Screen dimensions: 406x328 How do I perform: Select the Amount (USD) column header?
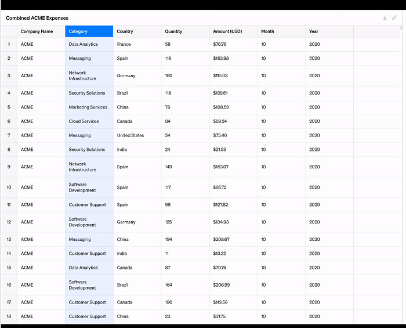[233, 31]
